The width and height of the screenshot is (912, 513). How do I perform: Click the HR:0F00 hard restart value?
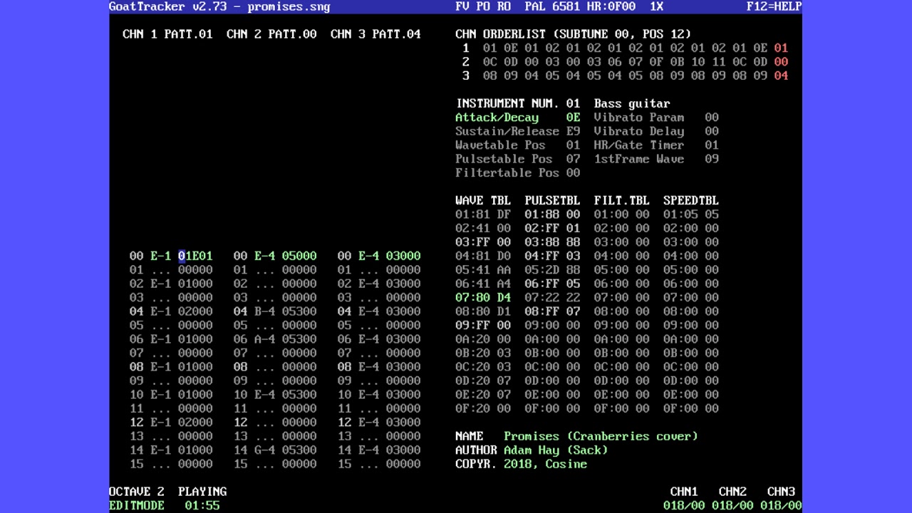click(x=611, y=6)
